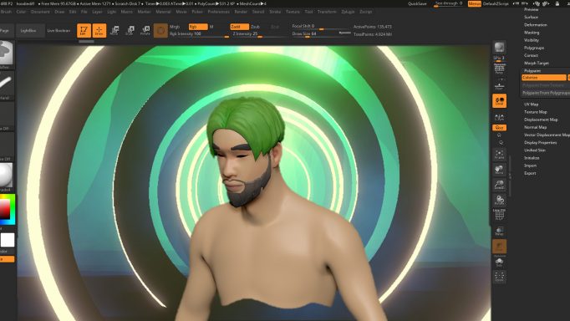This screenshot has width=570, height=321.
Task: Expand the Polygroups subpalette
Action: pyautogui.click(x=534, y=48)
